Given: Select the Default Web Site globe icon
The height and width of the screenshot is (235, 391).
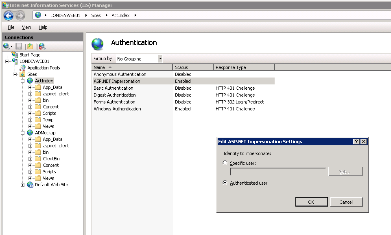Looking at the screenshot, I should coord(30,185).
